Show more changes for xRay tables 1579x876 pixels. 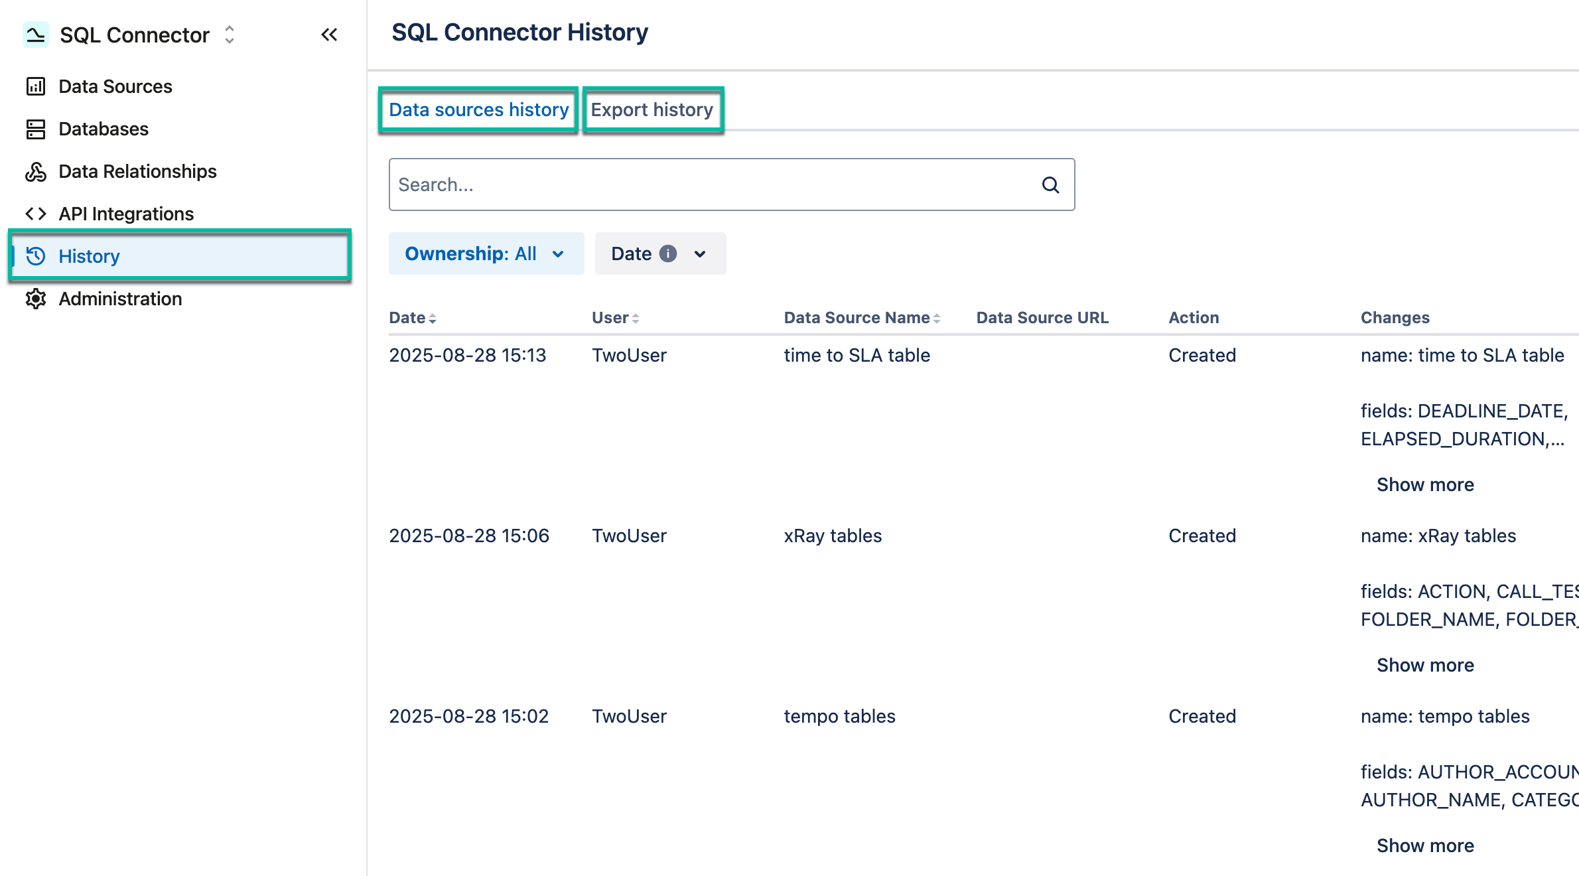pyautogui.click(x=1425, y=664)
